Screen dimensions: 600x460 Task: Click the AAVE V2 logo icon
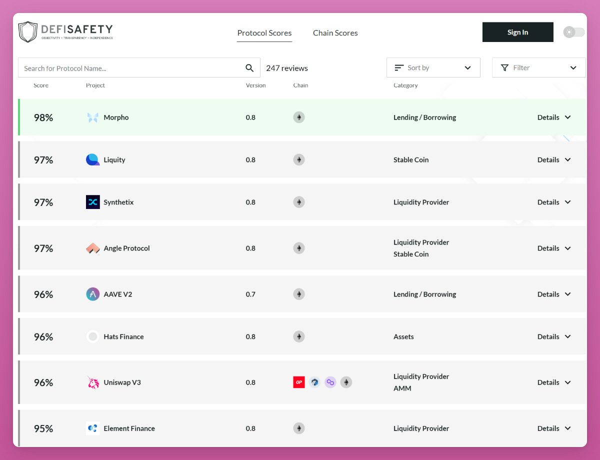pos(93,294)
